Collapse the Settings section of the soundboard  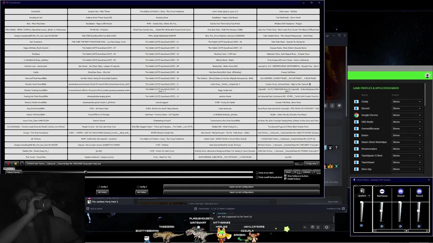[x=9, y=168]
